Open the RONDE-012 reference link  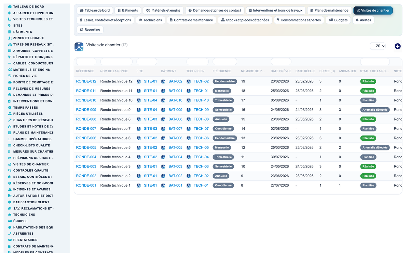coord(86,81)
